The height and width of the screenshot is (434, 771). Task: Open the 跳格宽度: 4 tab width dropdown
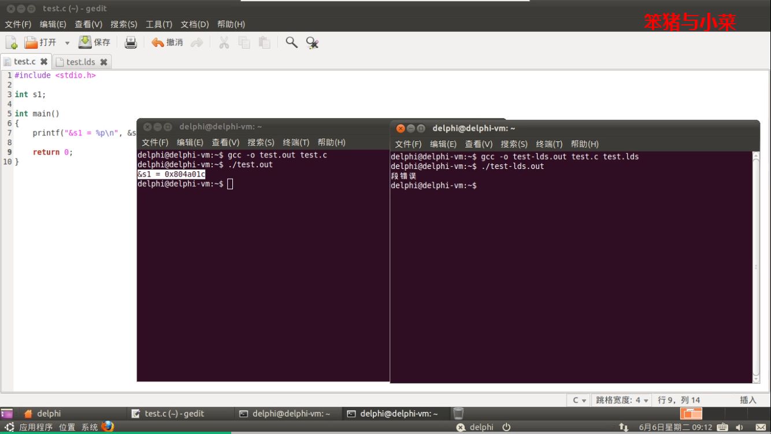[622, 400]
